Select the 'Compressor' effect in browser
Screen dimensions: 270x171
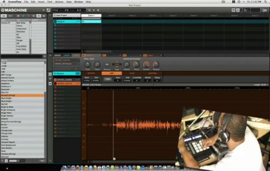click(x=21, y=28)
